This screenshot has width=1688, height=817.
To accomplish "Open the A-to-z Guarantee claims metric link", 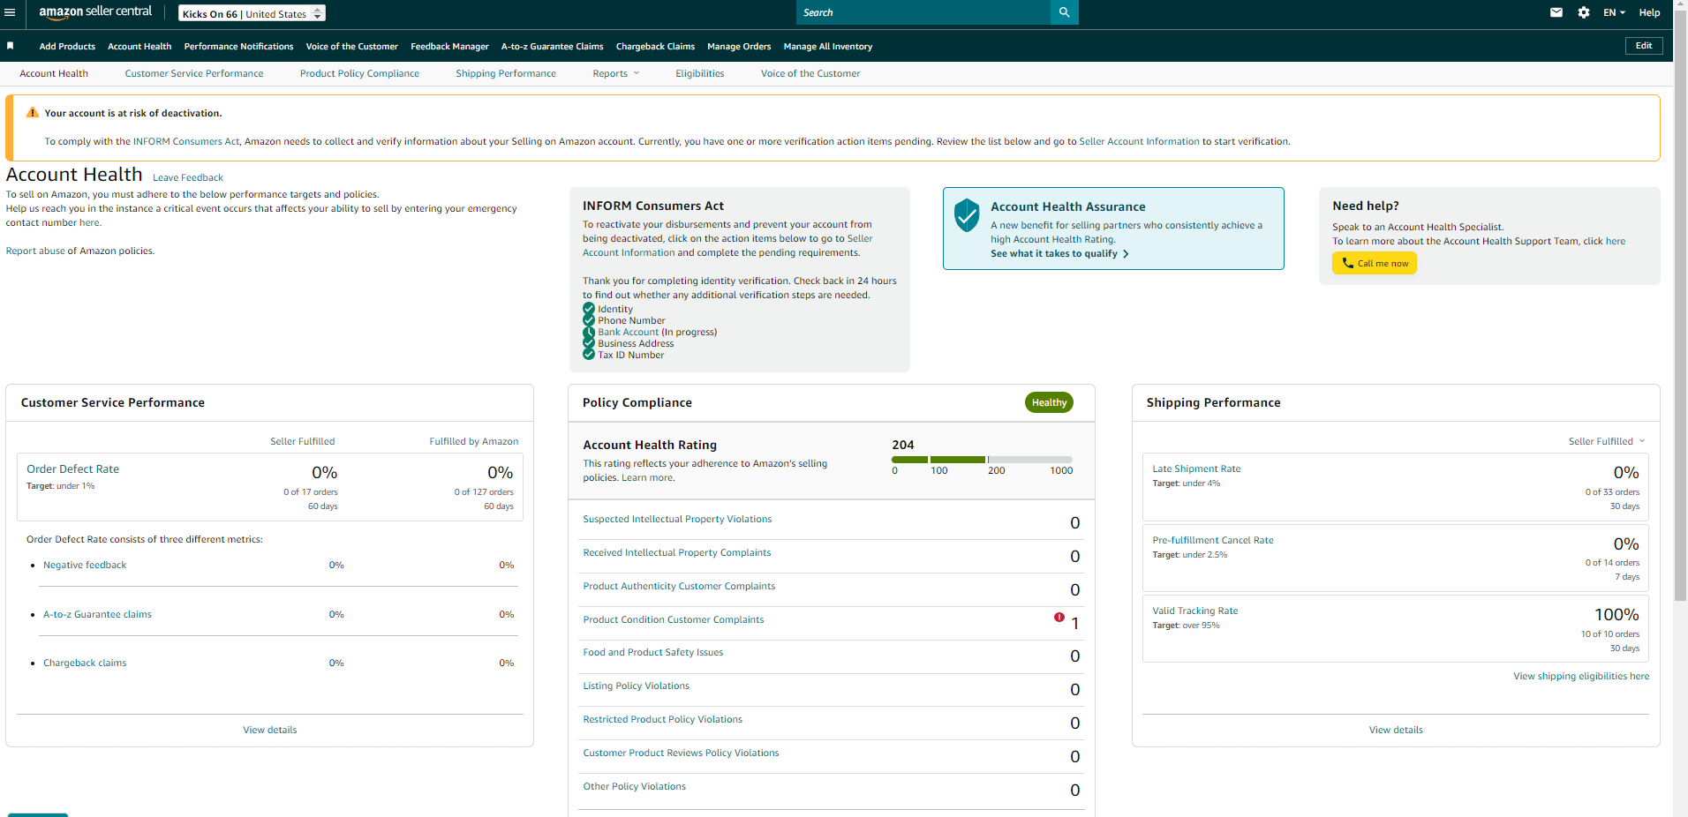I will point(97,614).
